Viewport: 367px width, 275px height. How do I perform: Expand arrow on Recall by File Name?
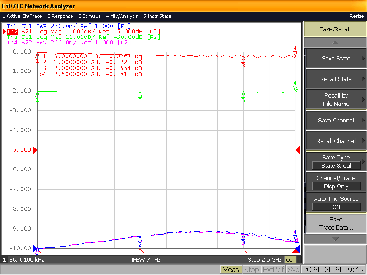[x=363, y=99]
